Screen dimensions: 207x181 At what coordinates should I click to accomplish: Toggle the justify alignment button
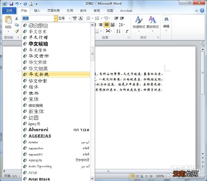coord(107,25)
